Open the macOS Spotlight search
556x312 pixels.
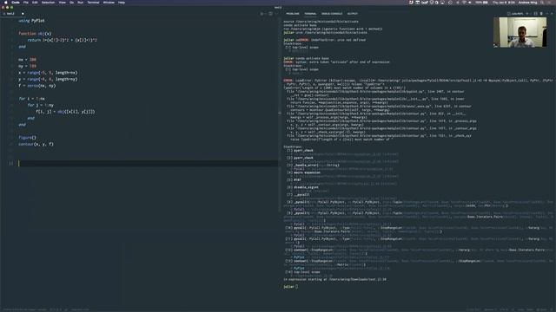click(542, 2)
